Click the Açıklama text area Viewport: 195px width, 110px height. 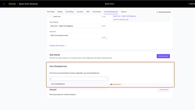click(x=78, y=36)
